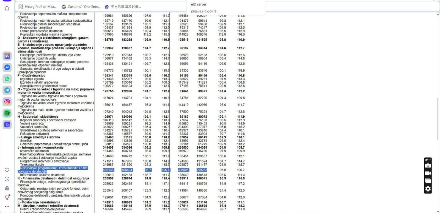Click the I - Usluge smeštaja i ishrane heading
Viewport: 440px width, 213px height.
pyautogui.click(x=39, y=137)
